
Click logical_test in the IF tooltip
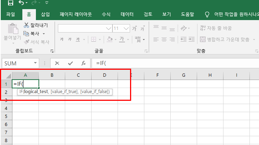coord(36,92)
